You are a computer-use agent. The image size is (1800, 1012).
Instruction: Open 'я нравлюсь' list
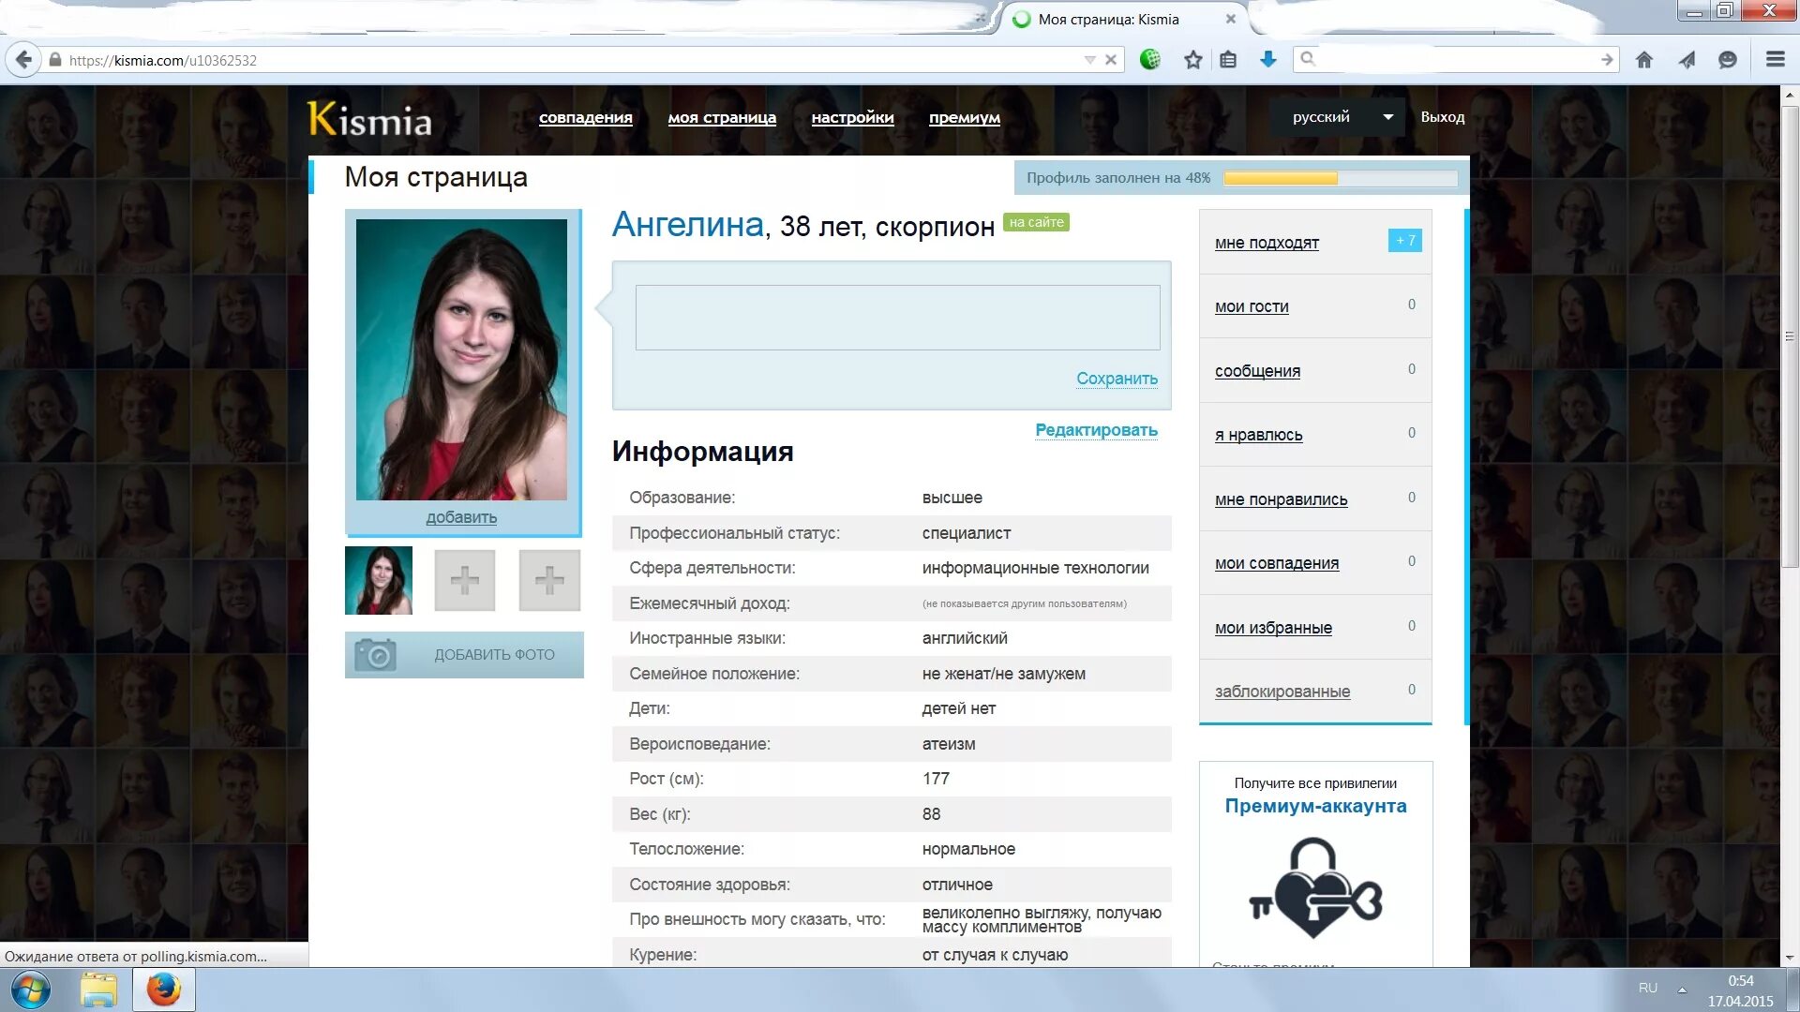coord(1258,435)
